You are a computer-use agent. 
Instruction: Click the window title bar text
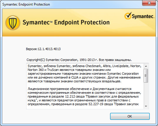pos(26,4)
